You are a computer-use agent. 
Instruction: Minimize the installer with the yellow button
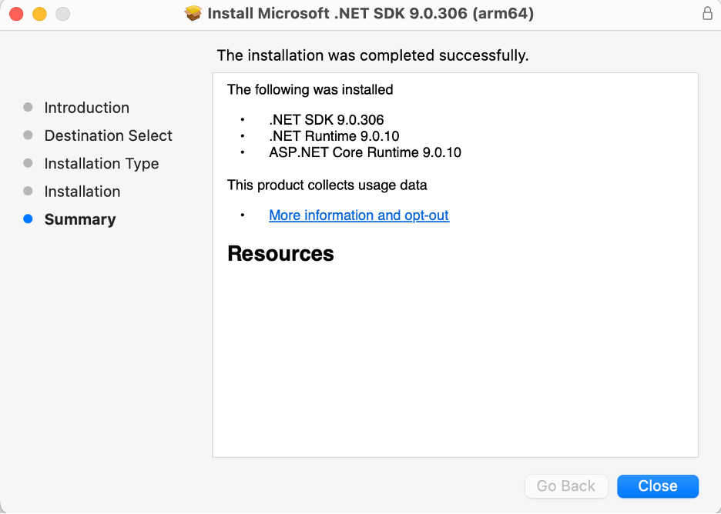(39, 14)
